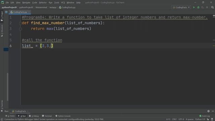Open the Structure tool window side tab
This screenshot has width=215, height=121.
click(x=2, y=31)
